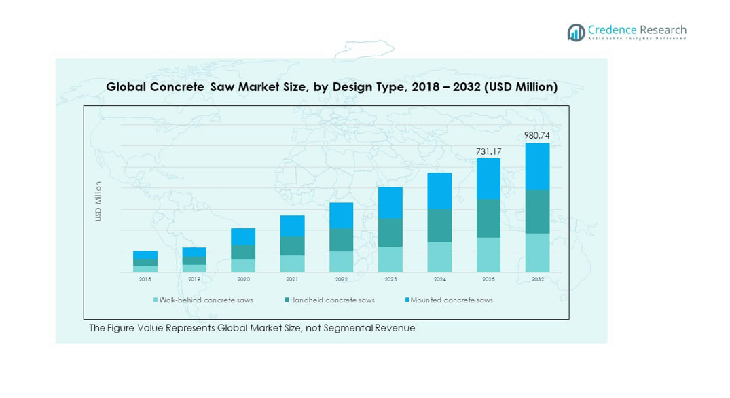This screenshot has height=398, width=730.
Task: Select the Mounted concrete saws legend label
Action: click(x=452, y=300)
